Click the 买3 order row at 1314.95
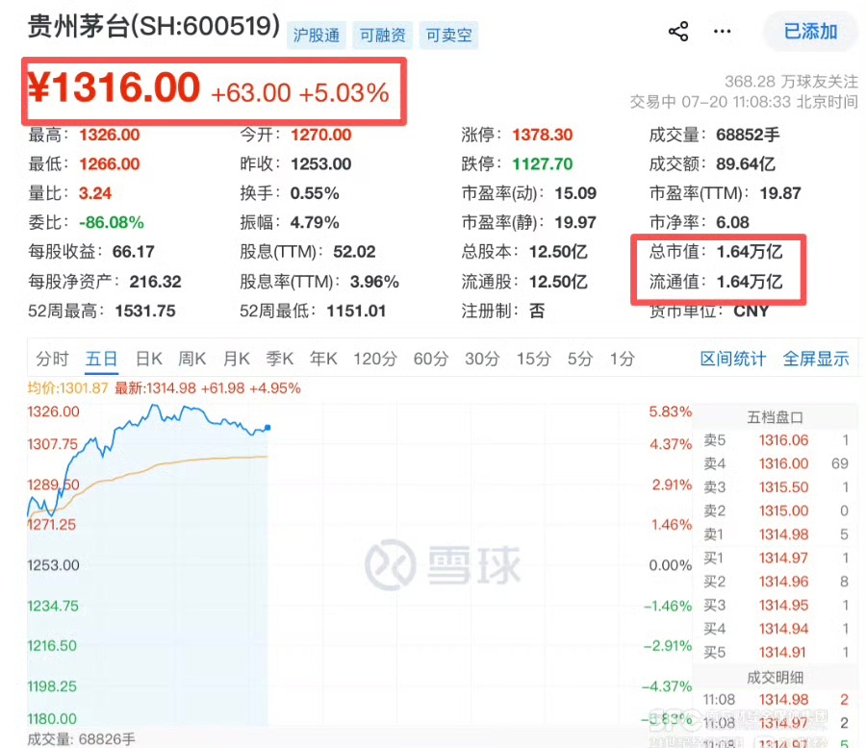 [776, 605]
